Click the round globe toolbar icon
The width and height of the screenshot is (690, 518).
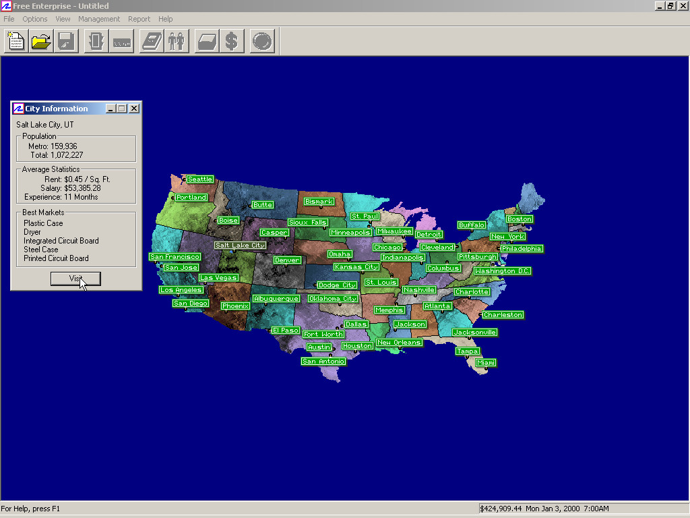click(262, 41)
